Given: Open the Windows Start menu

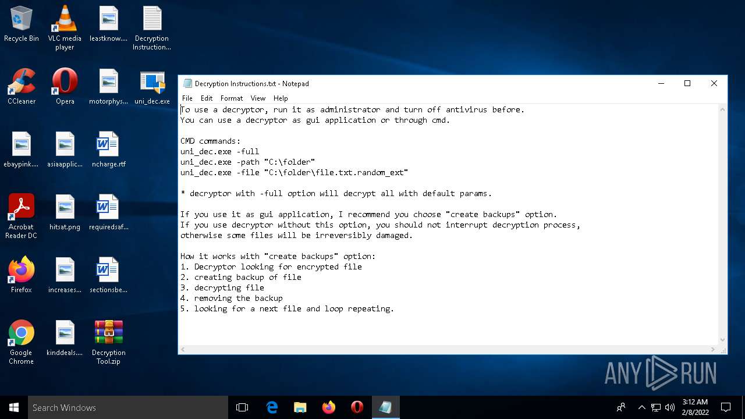Looking at the screenshot, I should [x=14, y=407].
